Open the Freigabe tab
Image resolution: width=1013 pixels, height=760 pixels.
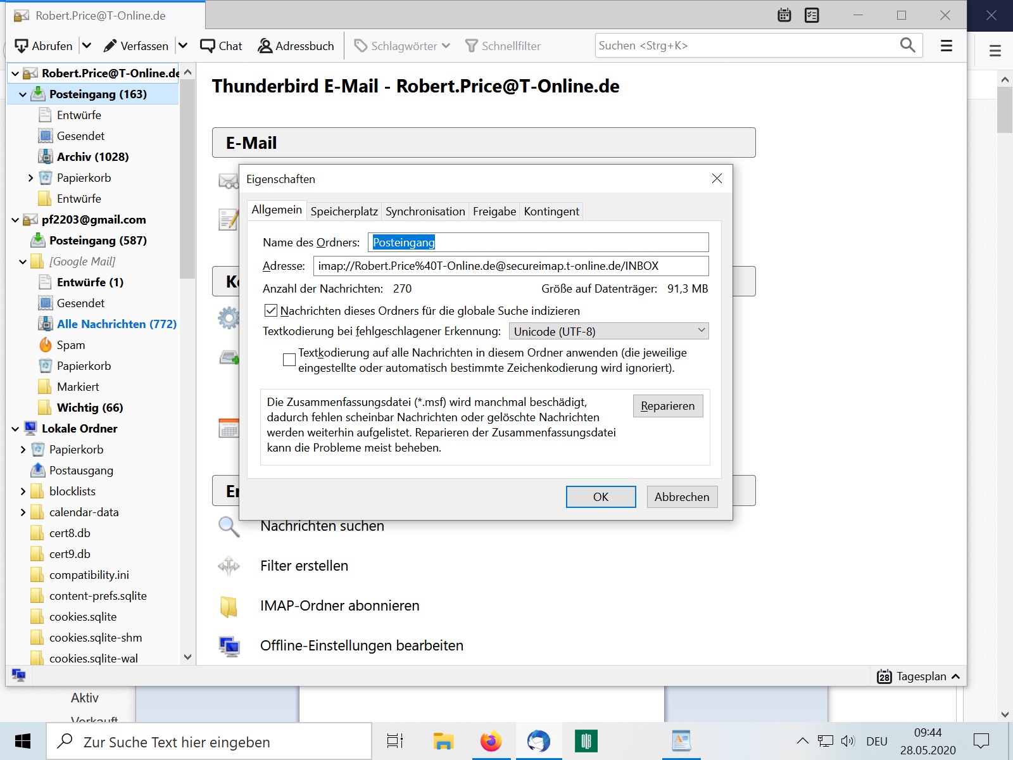click(x=494, y=212)
